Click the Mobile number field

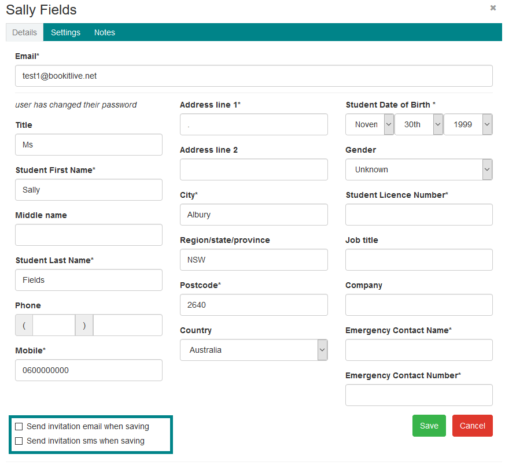tap(89, 370)
